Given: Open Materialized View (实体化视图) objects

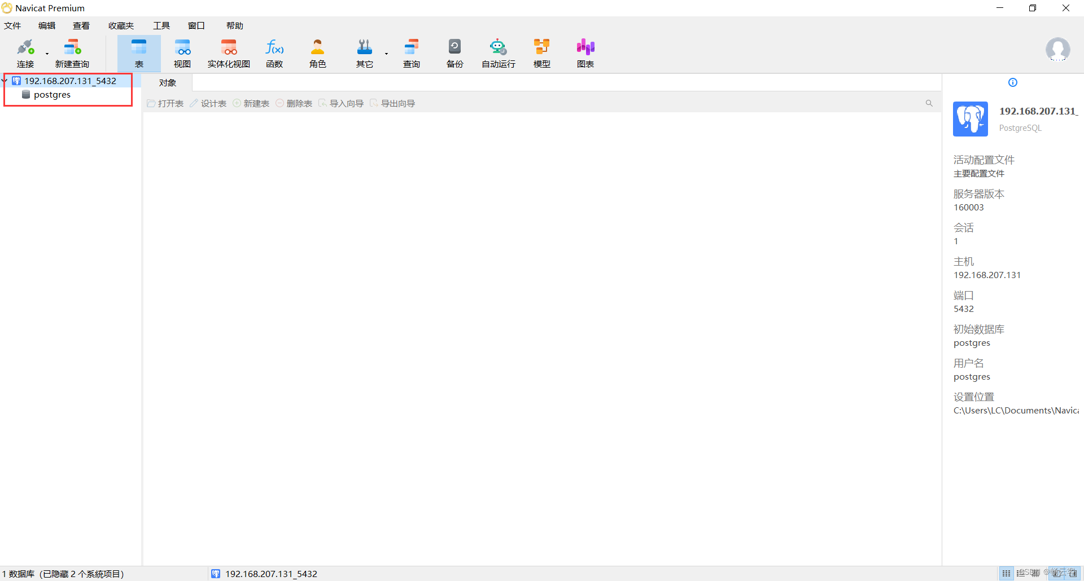Looking at the screenshot, I should pos(229,53).
